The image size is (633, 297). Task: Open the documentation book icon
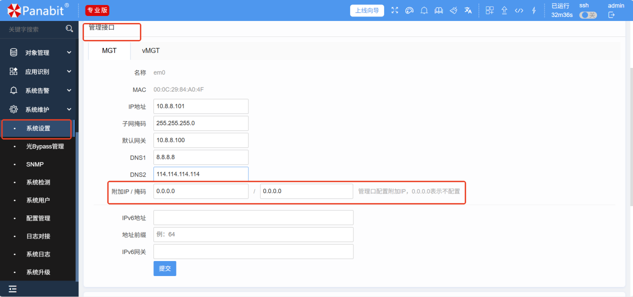(x=439, y=10)
